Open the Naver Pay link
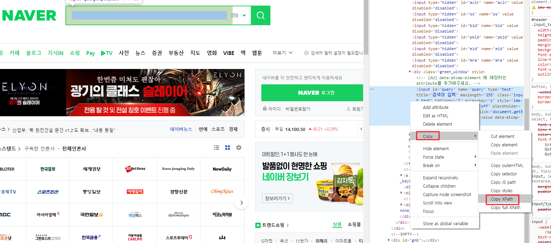This screenshot has height=243, width=551. point(91,53)
